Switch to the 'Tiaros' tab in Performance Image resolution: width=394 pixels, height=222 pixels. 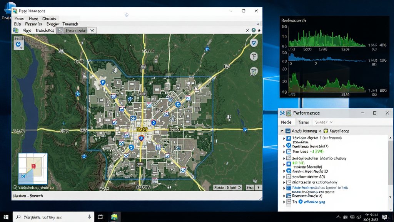(x=303, y=122)
